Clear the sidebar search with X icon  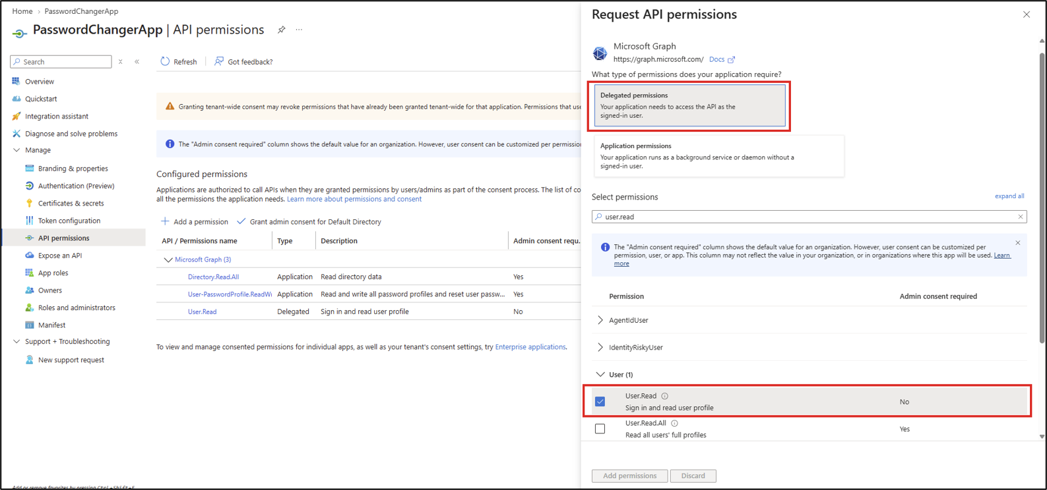click(x=120, y=62)
